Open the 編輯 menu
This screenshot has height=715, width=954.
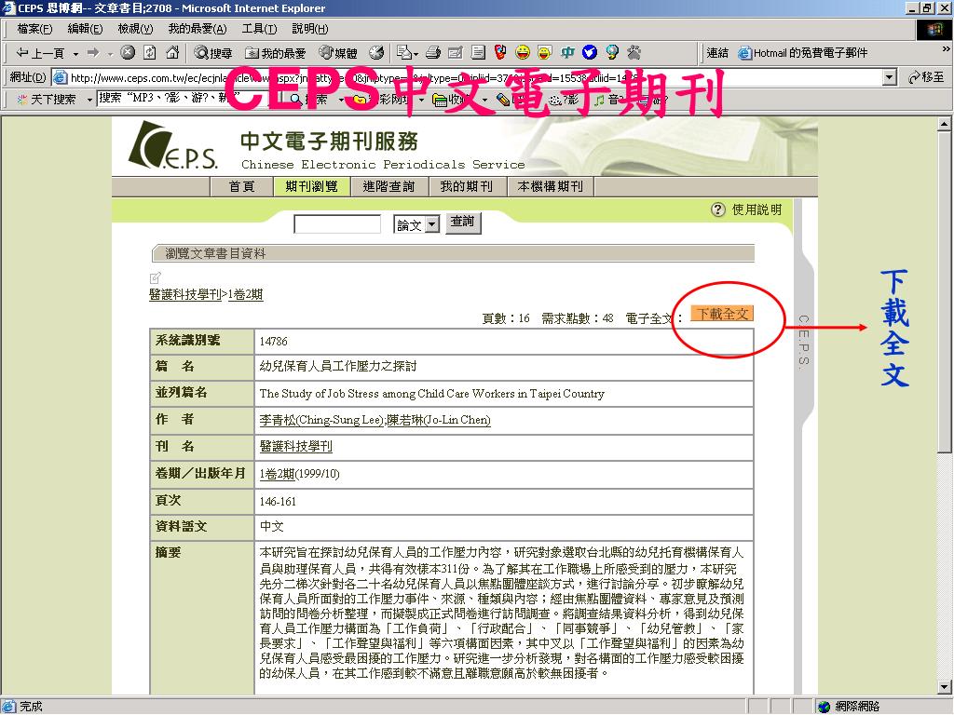85,29
